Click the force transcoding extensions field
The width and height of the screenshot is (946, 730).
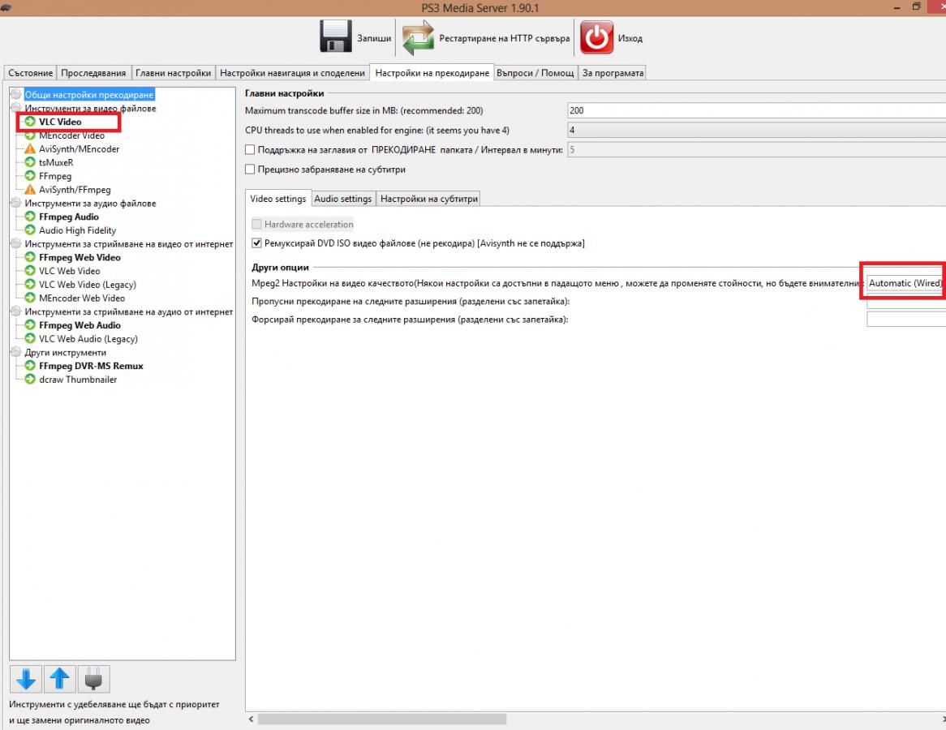905,319
